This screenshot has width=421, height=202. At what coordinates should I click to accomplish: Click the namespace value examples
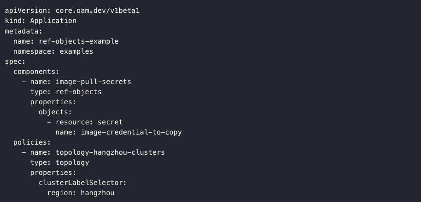pyautogui.click(x=76, y=51)
